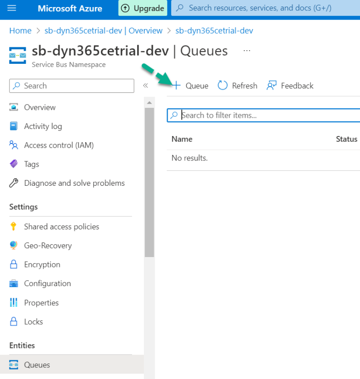360x379 pixels.
Task: Navigate to Home via breadcrumb
Action: point(20,30)
